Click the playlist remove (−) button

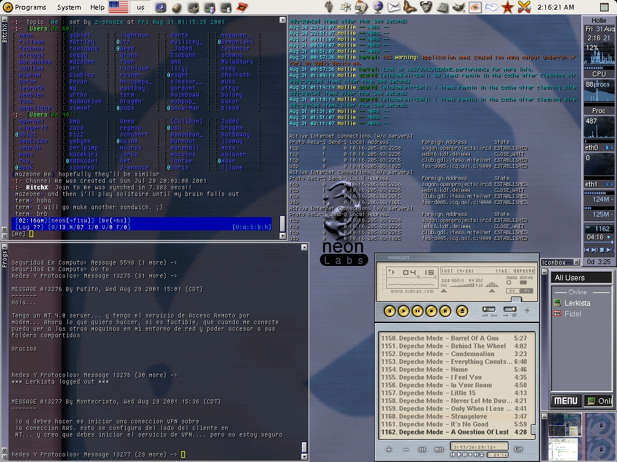click(x=406, y=449)
